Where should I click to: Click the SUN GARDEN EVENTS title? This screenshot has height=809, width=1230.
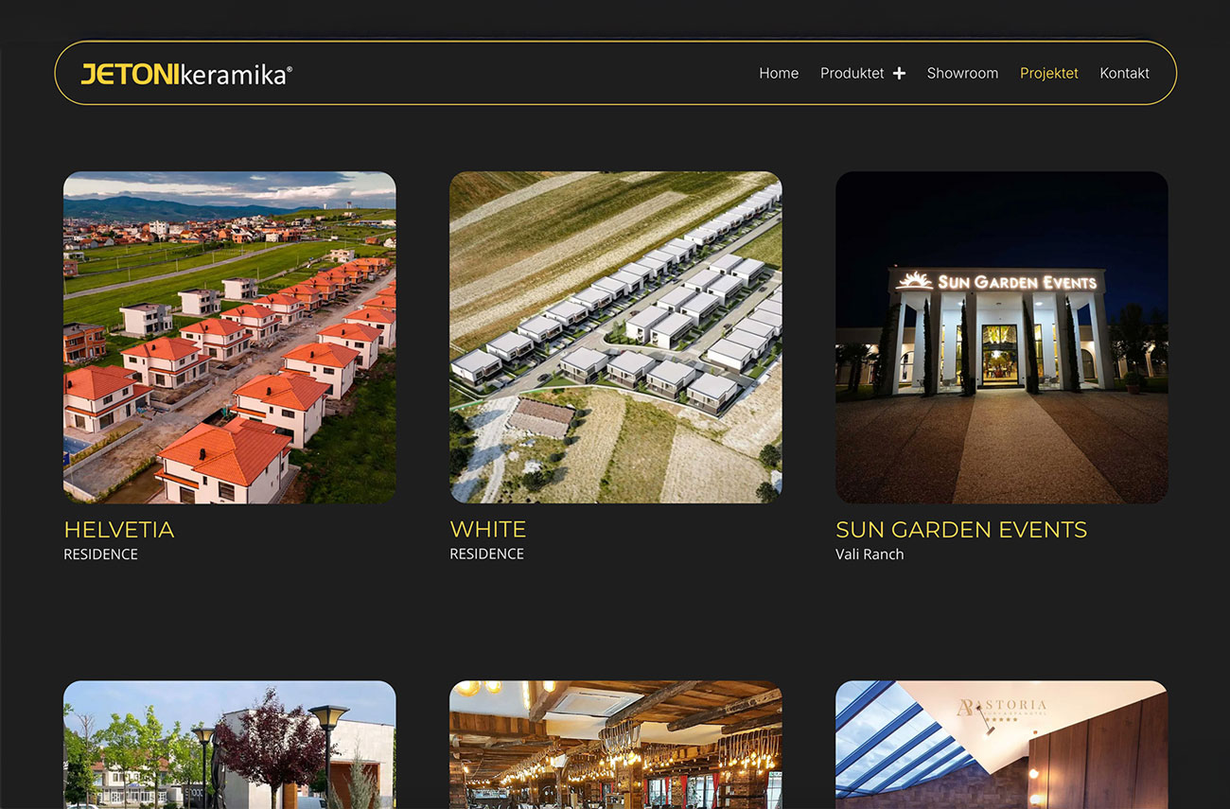pyautogui.click(x=960, y=530)
